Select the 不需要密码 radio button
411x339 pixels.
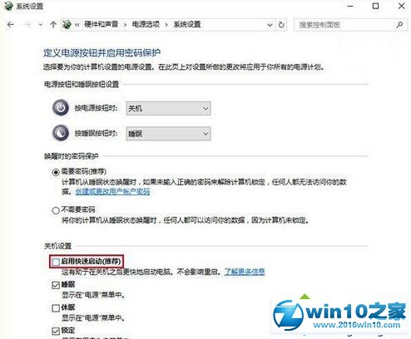(x=56, y=210)
